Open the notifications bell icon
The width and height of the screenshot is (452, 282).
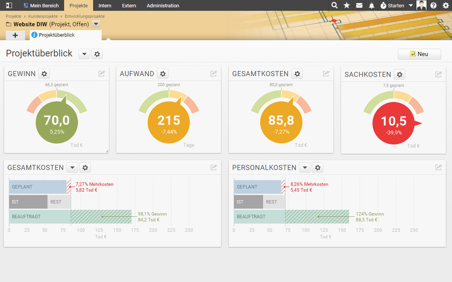[372, 6]
